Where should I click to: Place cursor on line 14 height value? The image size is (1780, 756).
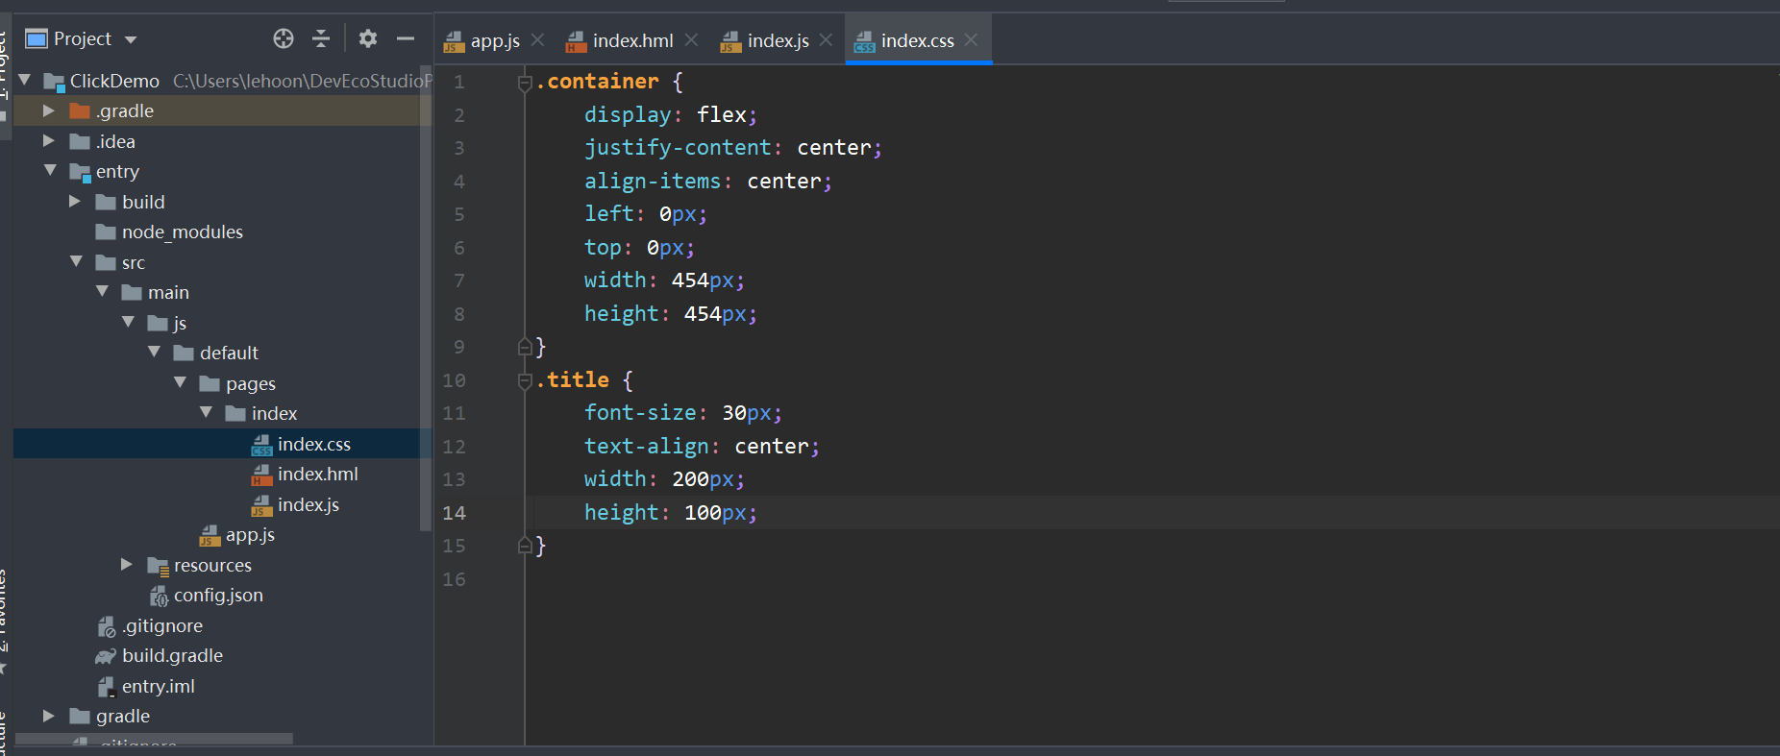[703, 513]
